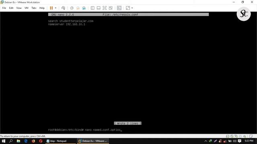This screenshot has height=144, width=257.
Task: Open the Tabs menu
Action: tap(34, 8)
